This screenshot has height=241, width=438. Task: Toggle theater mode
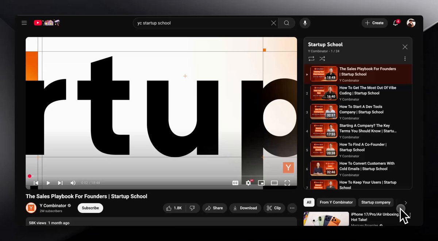[274, 183]
